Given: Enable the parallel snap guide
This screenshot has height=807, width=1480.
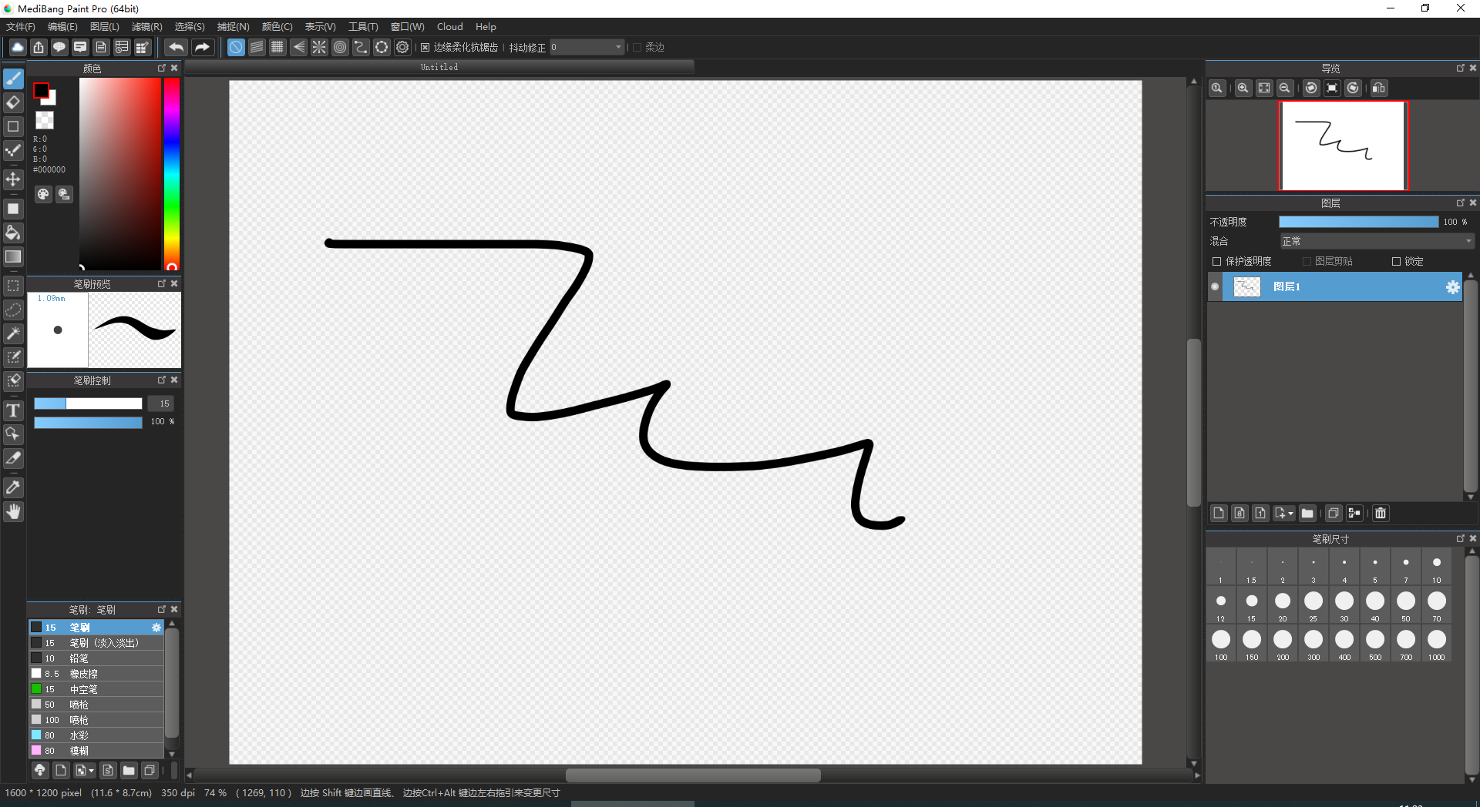Looking at the screenshot, I should tap(257, 47).
